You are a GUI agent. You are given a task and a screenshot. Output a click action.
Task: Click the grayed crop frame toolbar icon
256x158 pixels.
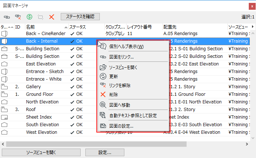[40, 17]
